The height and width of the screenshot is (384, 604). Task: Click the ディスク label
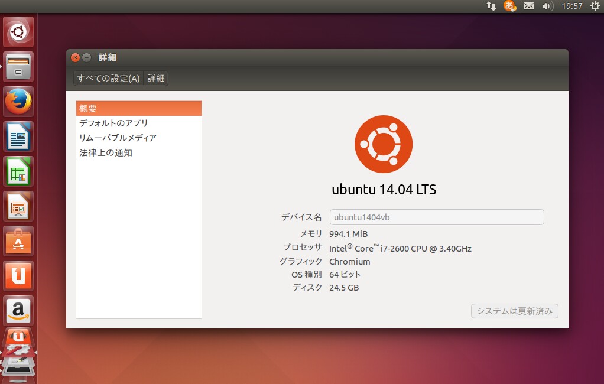(x=307, y=287)
